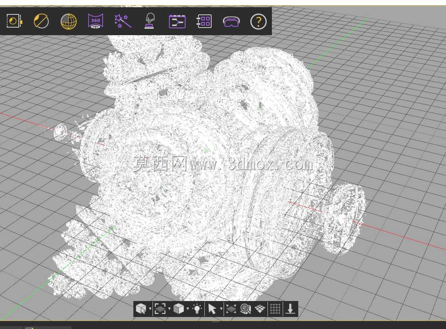Click the zoom extents grid with arrows icon
The width and height of the screenshot is (446, 329).
pyautogui.click(x=231, y=309)
